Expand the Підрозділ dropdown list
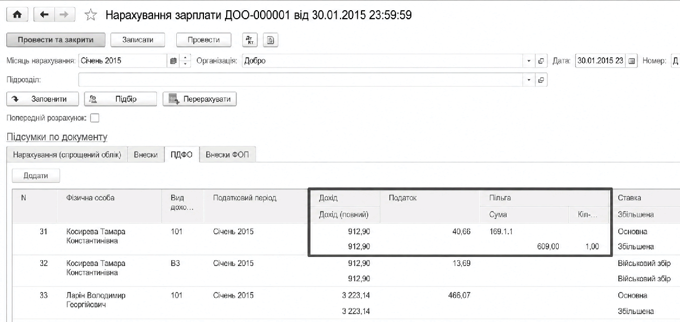The height and width of the screenshot is (322, 680). point(529,80)
